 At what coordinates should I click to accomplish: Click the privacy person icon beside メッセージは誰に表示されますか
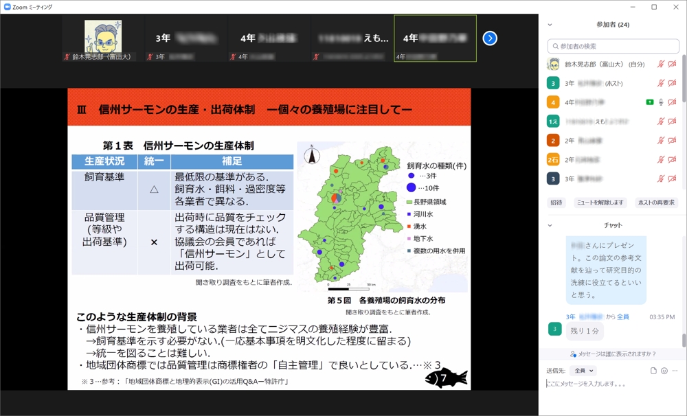573,354
